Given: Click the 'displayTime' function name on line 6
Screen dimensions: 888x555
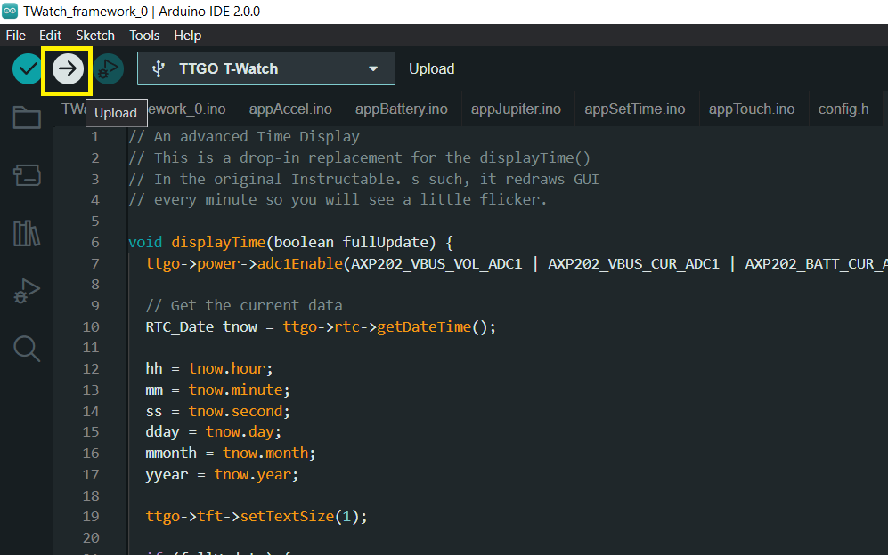Looking at the screenshot, I should click(218, 243).
